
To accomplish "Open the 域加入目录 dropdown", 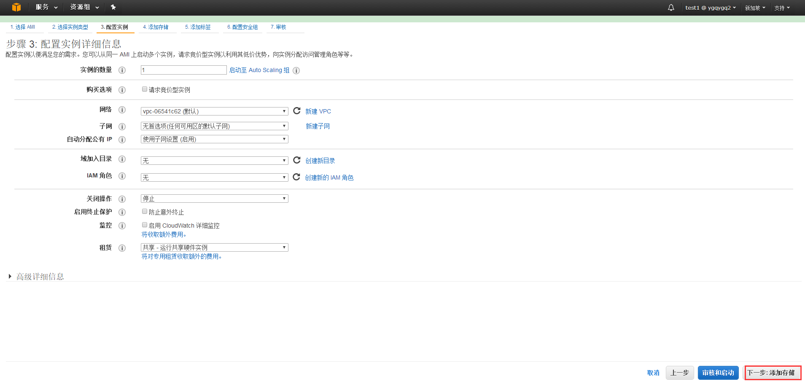I will [x=214, y=161].
